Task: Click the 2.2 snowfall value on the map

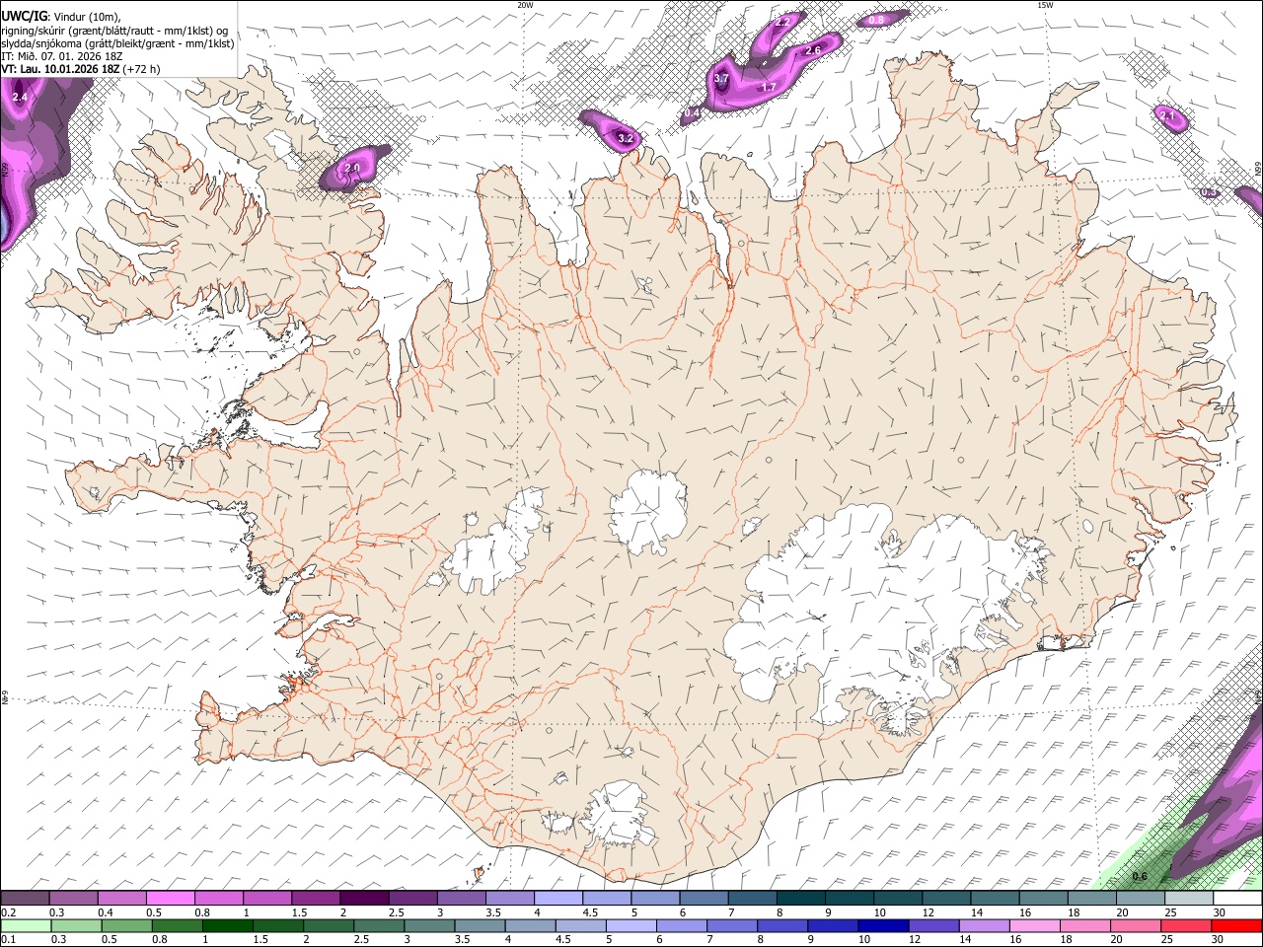Action: point(783,22)
